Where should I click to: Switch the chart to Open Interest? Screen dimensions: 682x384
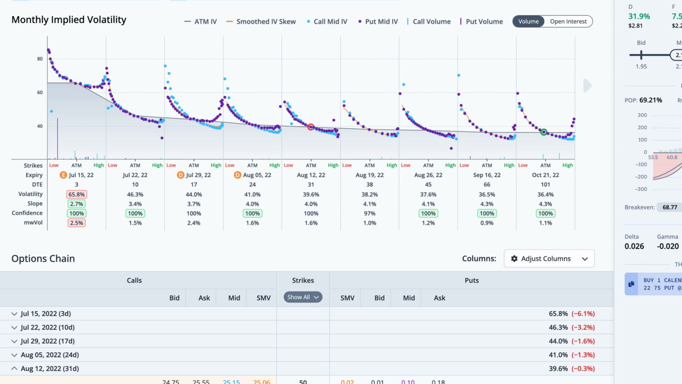(568, 21)
